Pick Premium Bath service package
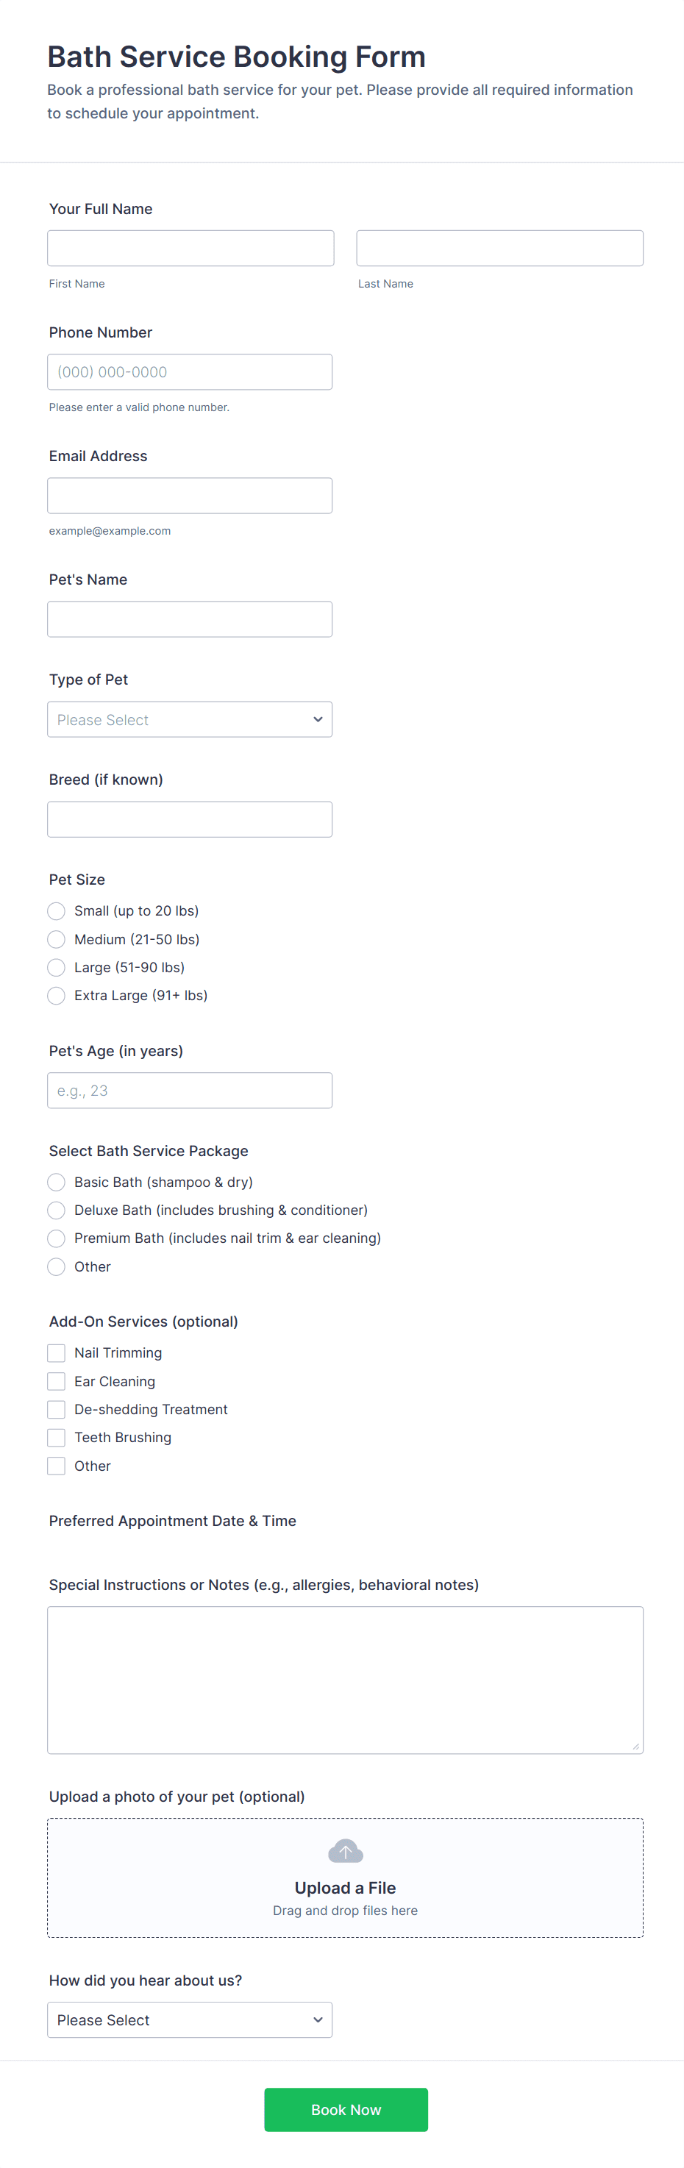The height and width of the screenshot is (2168, 684). [x=57, y=1238]
